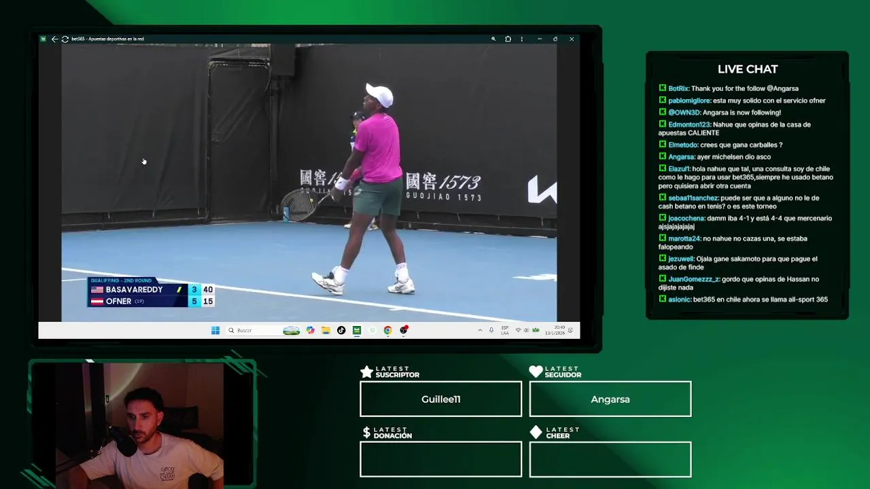
Task: Click the latest follower name Angarsa
Action: pyautogui.click(x=610, y=399)
